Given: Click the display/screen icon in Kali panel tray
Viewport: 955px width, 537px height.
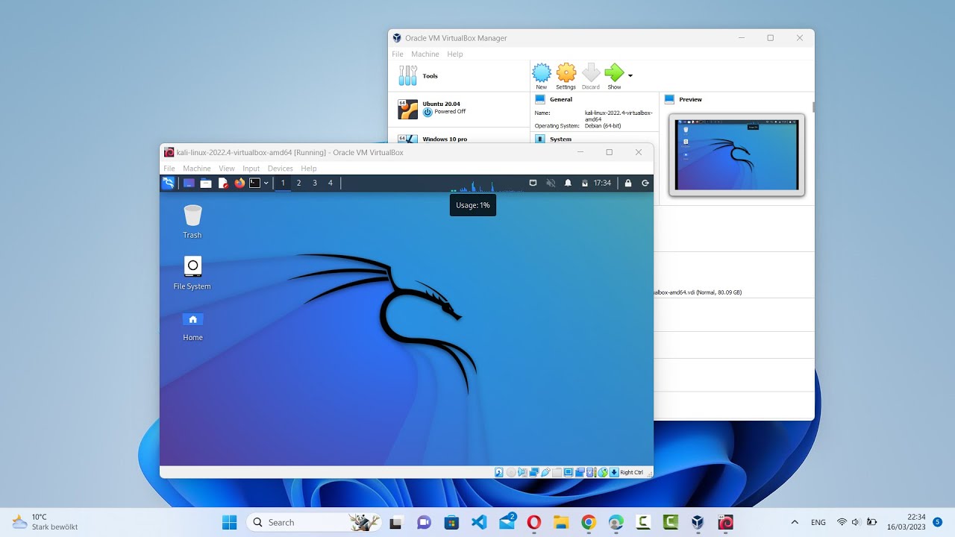Looking at the screenshot, I should pyautogui.click(x=533, y=183).
